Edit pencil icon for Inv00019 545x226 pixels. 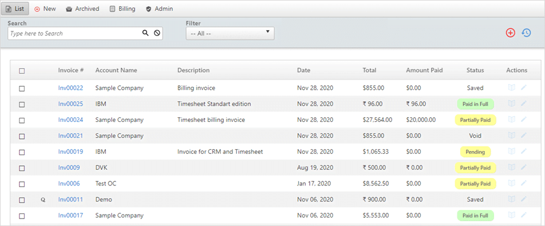pyautogui.click(x=523, y=152)
